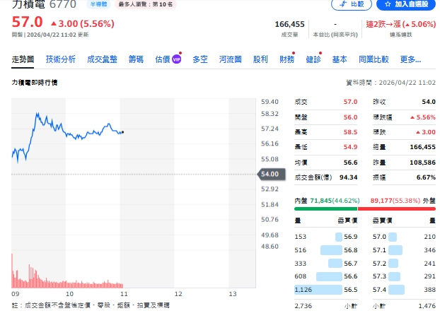Click the bid price 56.7 row

(326, 264)
